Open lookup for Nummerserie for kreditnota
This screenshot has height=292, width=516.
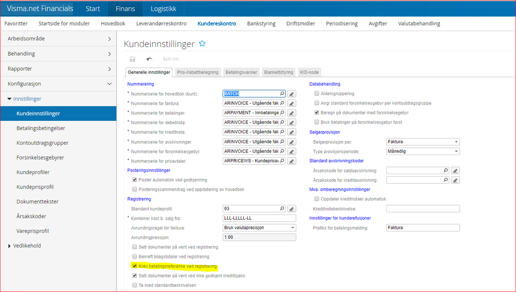tap(282, 132)
